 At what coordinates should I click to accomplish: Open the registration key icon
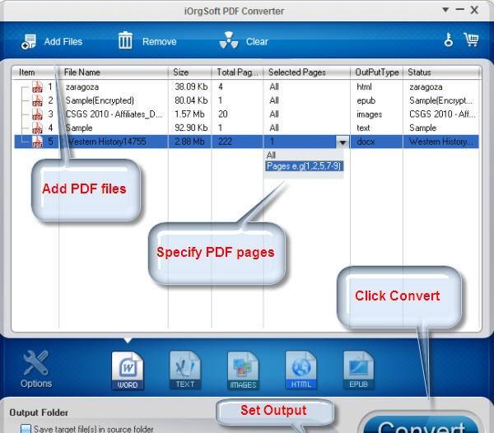tap(449, 40)
